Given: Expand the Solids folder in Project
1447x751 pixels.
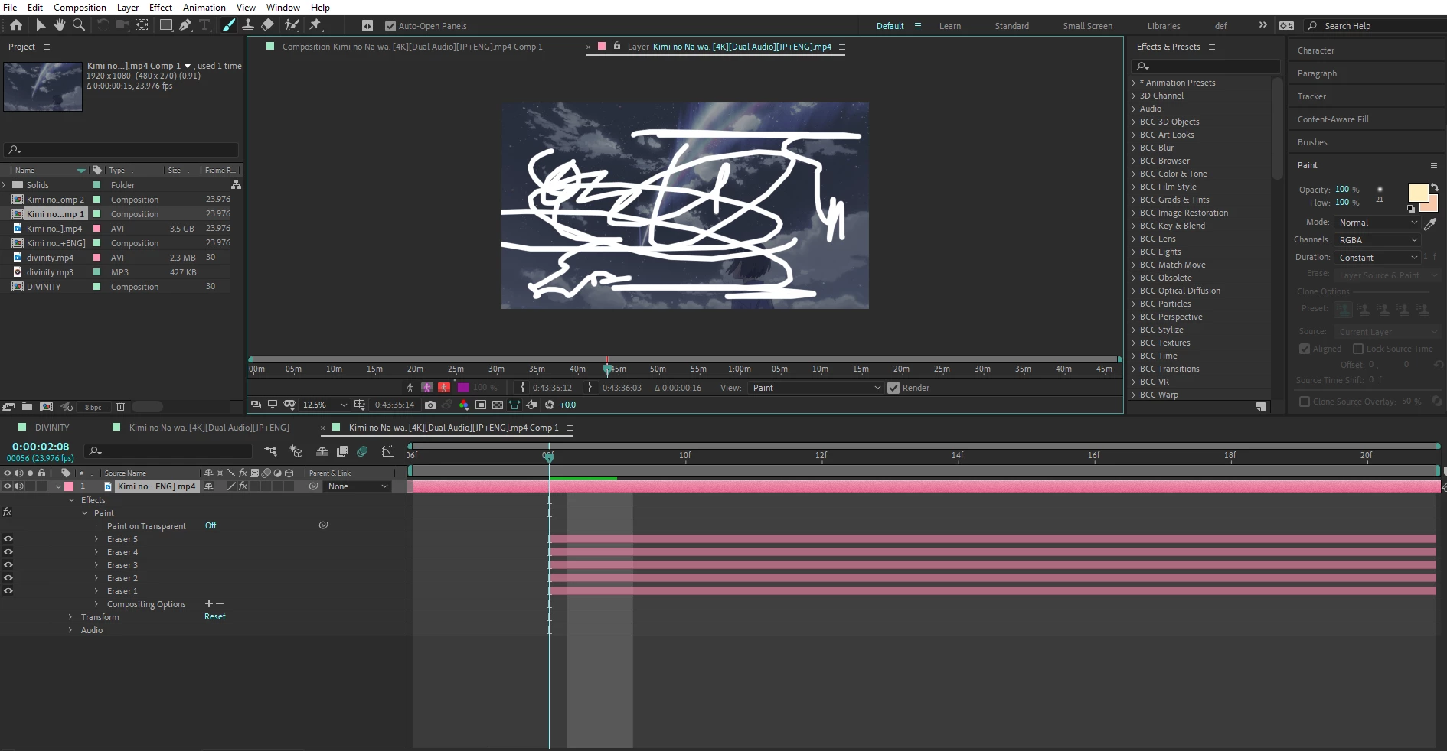Looking at the screenshot, I should tap(5, 185).
